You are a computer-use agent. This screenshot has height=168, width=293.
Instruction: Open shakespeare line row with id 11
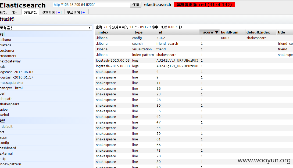(x=194, y=83)
